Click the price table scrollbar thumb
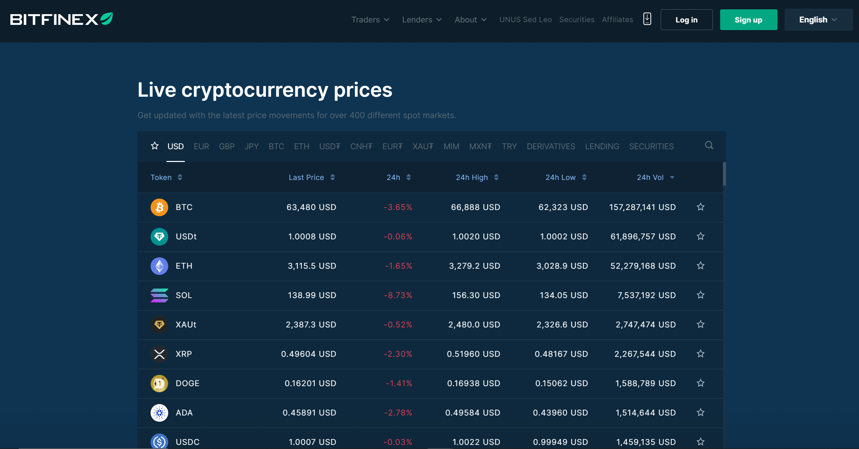 (x=724, y=174)
